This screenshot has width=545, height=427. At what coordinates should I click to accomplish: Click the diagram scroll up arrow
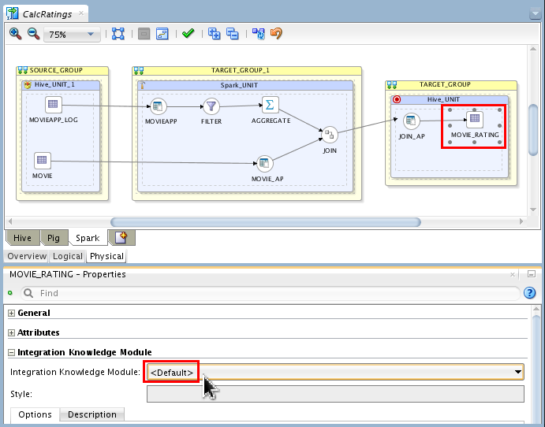coord(533,49)
